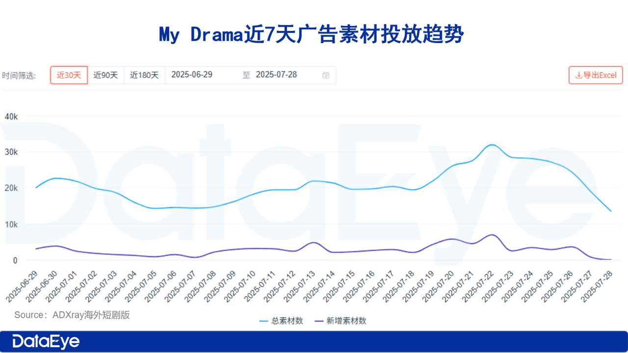Viewport: 628px width, 353px height.
Task: Switch to the 近90天 time filter
Action: [x=105, y=75]
